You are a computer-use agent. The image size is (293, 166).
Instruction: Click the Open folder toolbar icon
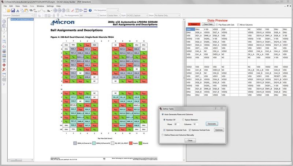coord(8,11)
